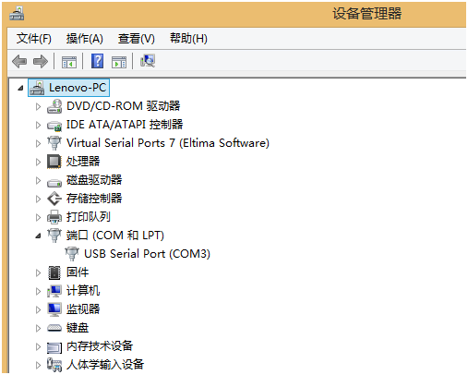Select the 监视器 label
Image resolution: width=468 pixels, height=375 pixels.
pyautogui.click(x=83, y=309)
